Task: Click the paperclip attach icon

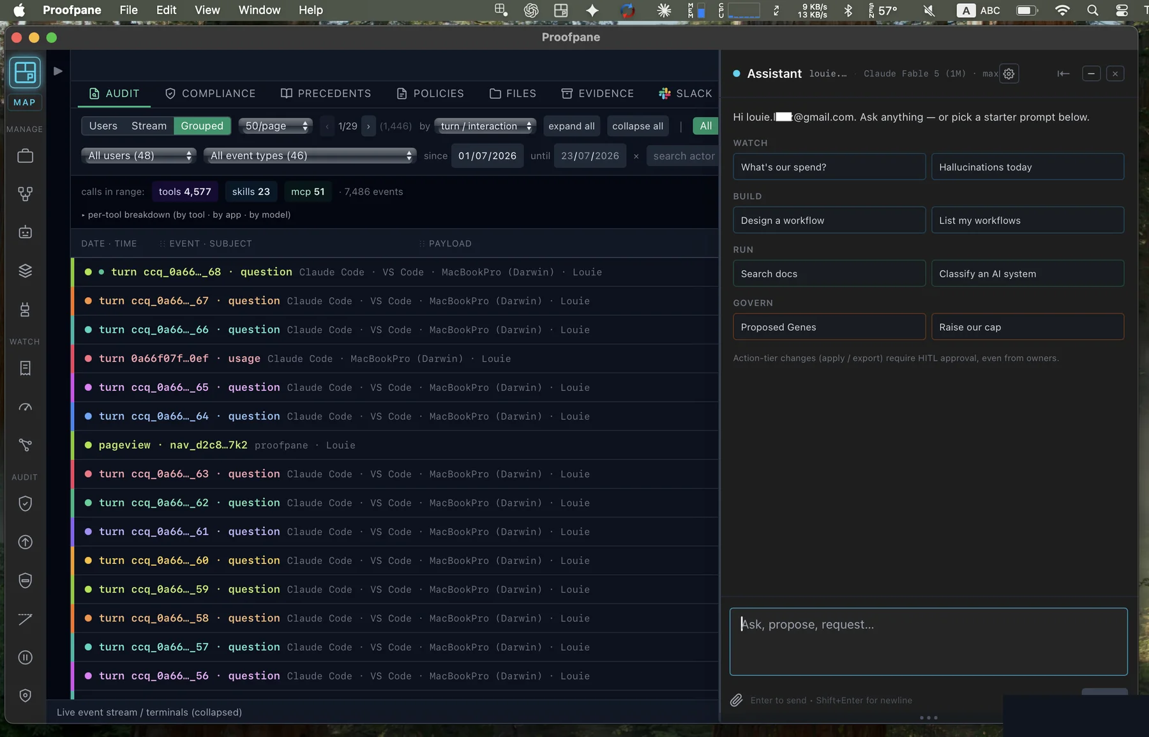Action: coord(736,701)
